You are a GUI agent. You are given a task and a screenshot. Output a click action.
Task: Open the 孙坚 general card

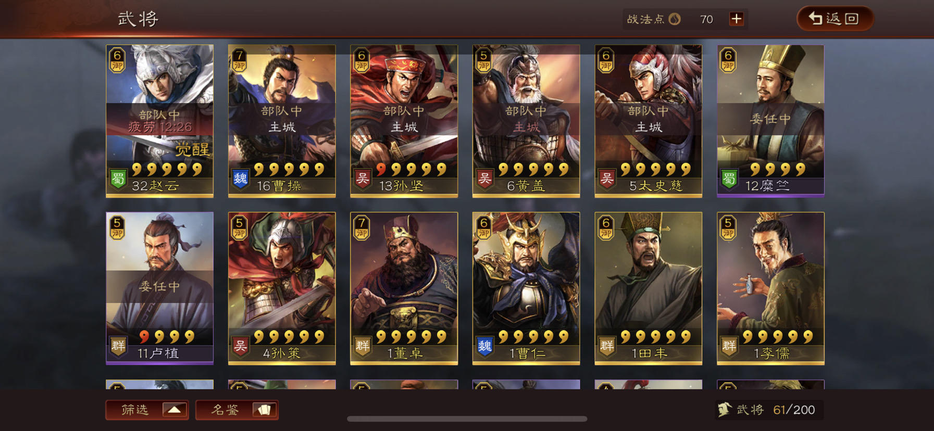[404, 121]
